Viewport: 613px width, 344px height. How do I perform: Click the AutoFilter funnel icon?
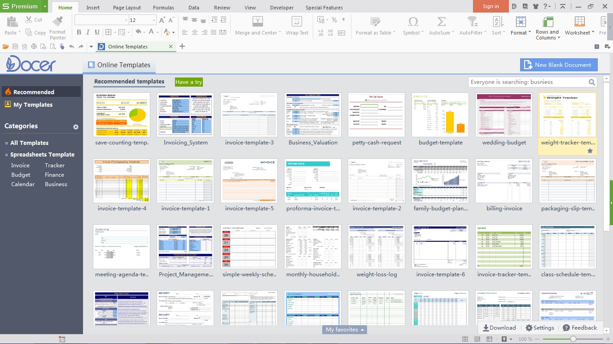tap(473, 22)
